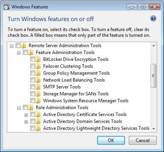Select Active Directory Domain Services Tools label
Screen dimensions: 164x152
tap(83, 121)
